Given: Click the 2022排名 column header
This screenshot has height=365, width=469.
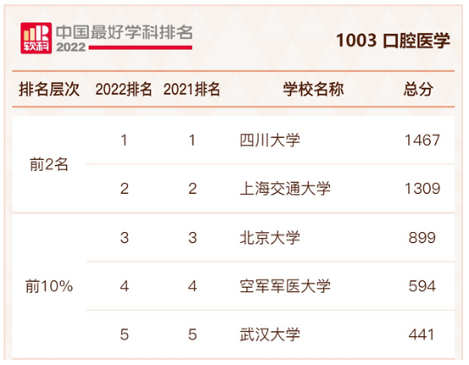Looking at the screenshot, I should 124,90.
